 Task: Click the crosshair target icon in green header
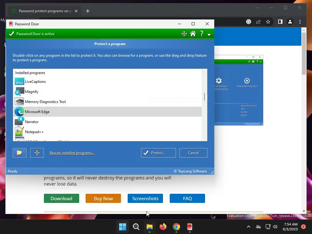pos(184,34)
